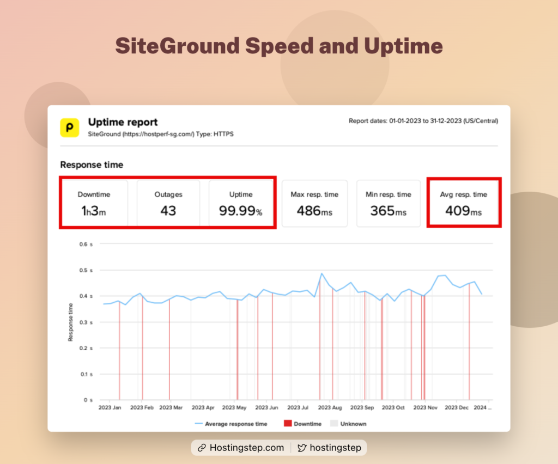The image size is (558, 464).
Task: Click the hostperf-sg.com URL subtitle
Action: [x=161, y=134]
